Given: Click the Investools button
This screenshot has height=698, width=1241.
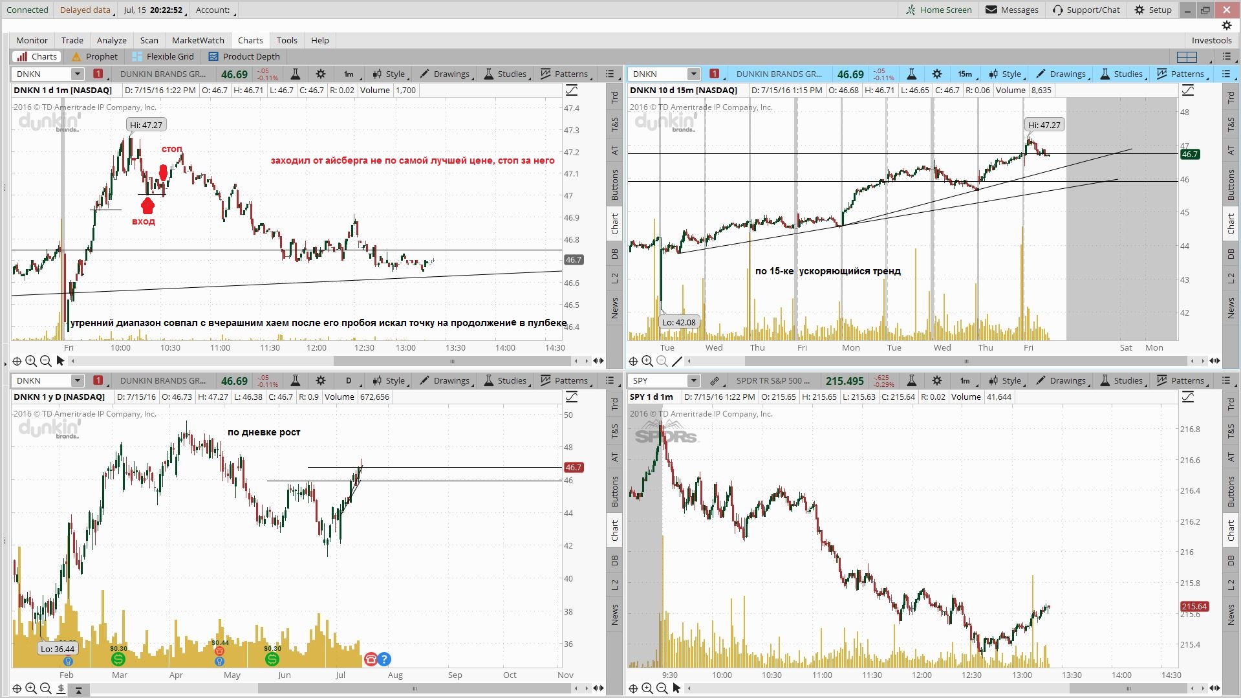Looking at the screenshot, I should tap(1212, 40).
